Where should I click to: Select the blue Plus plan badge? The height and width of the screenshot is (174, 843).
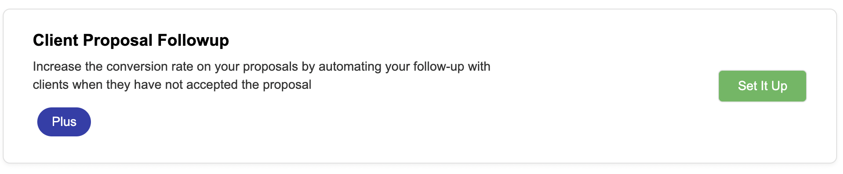(64, 122)
